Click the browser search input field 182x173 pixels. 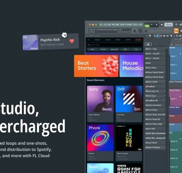114,45
